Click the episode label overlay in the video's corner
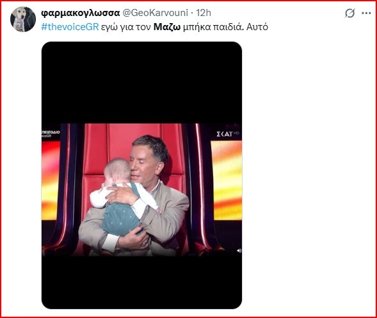377x318 pixels. pyautogui.click(x=51, y=134)
